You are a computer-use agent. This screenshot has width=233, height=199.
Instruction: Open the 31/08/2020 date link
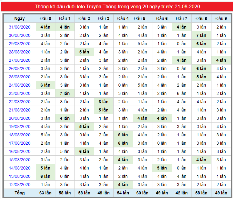click(19, 27)
